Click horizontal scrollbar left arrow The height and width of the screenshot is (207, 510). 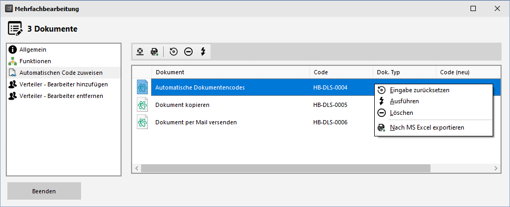137,168
